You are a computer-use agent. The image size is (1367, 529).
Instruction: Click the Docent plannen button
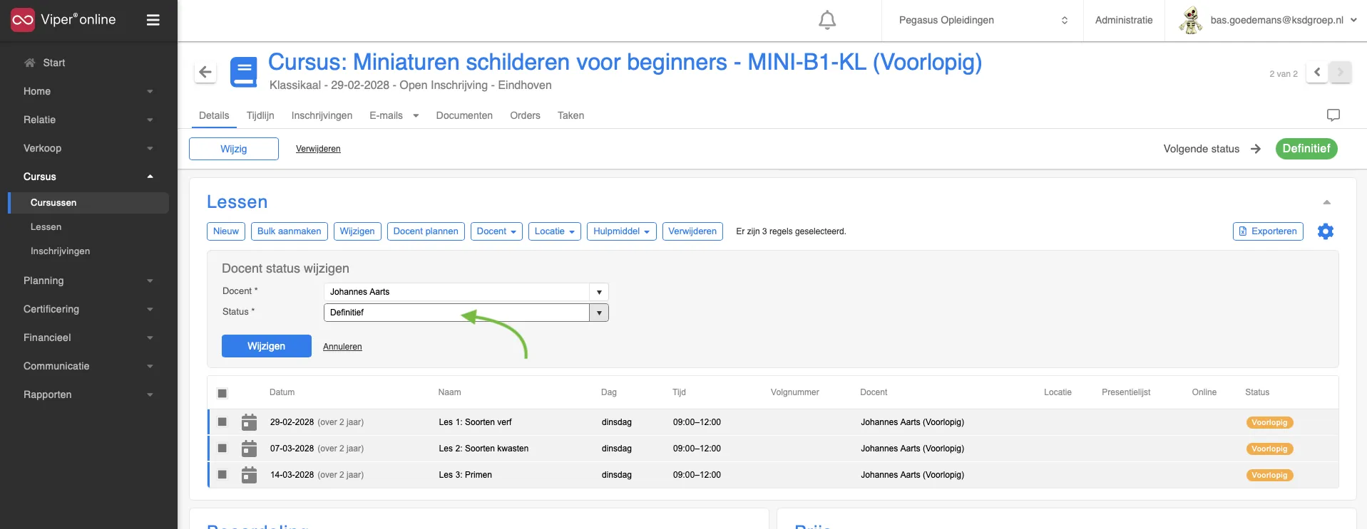point(426,231)
